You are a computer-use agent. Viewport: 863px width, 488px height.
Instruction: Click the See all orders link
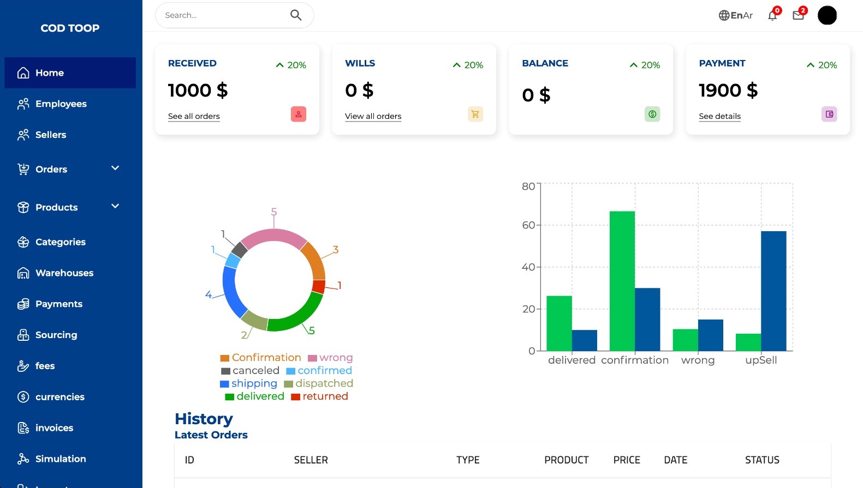coord(194,116)
